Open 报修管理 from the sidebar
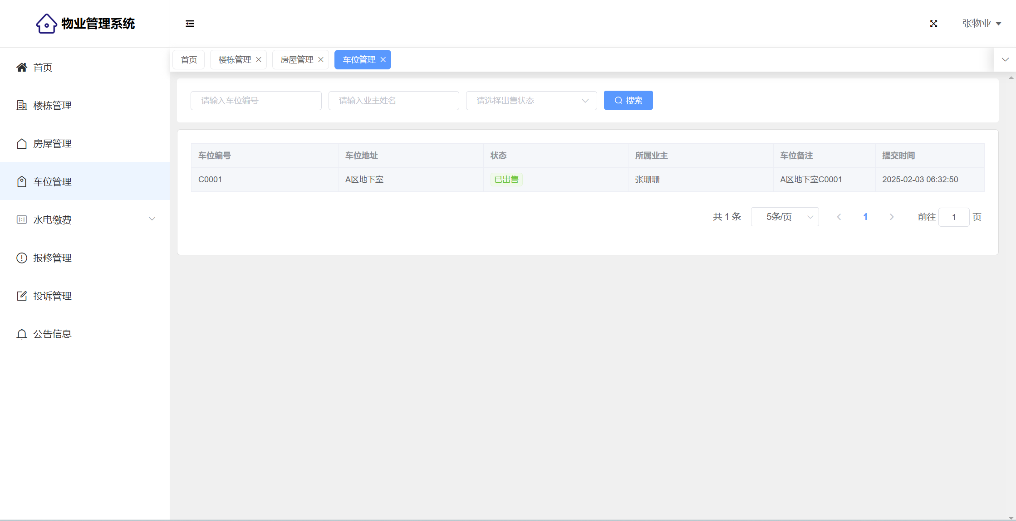Viewport: 1016px width, 521px height. [x=52, y=258]
